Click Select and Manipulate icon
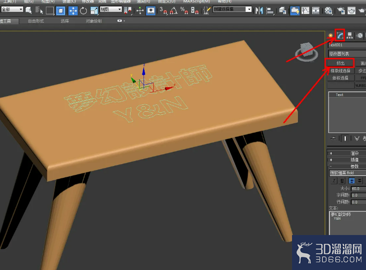This screenshot has height=270, width=366. 140,11
